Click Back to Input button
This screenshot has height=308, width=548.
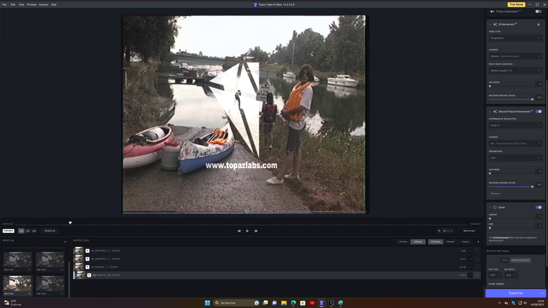tap(469, 231)
